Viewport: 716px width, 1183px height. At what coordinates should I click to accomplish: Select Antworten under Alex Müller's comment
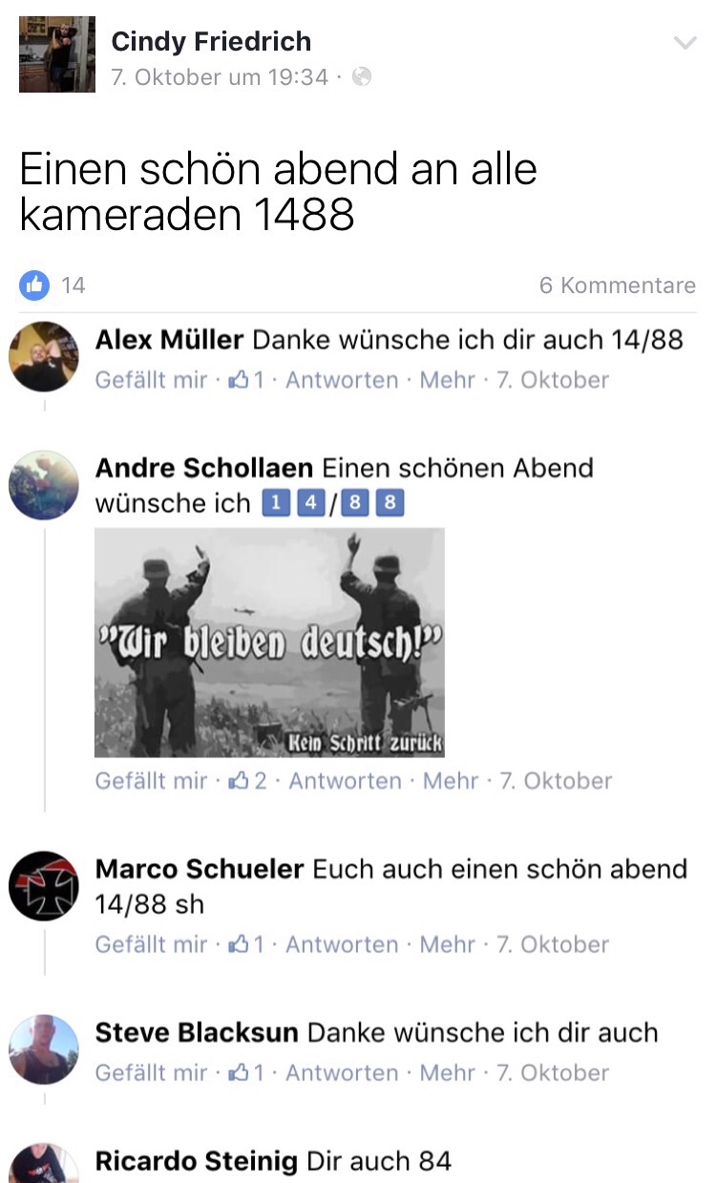(342, 380)
